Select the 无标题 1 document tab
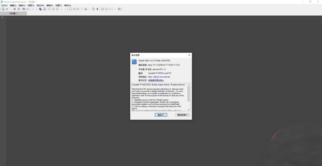Screen dimensions: 322x166 pyautogui.click(x=13, y=13)
